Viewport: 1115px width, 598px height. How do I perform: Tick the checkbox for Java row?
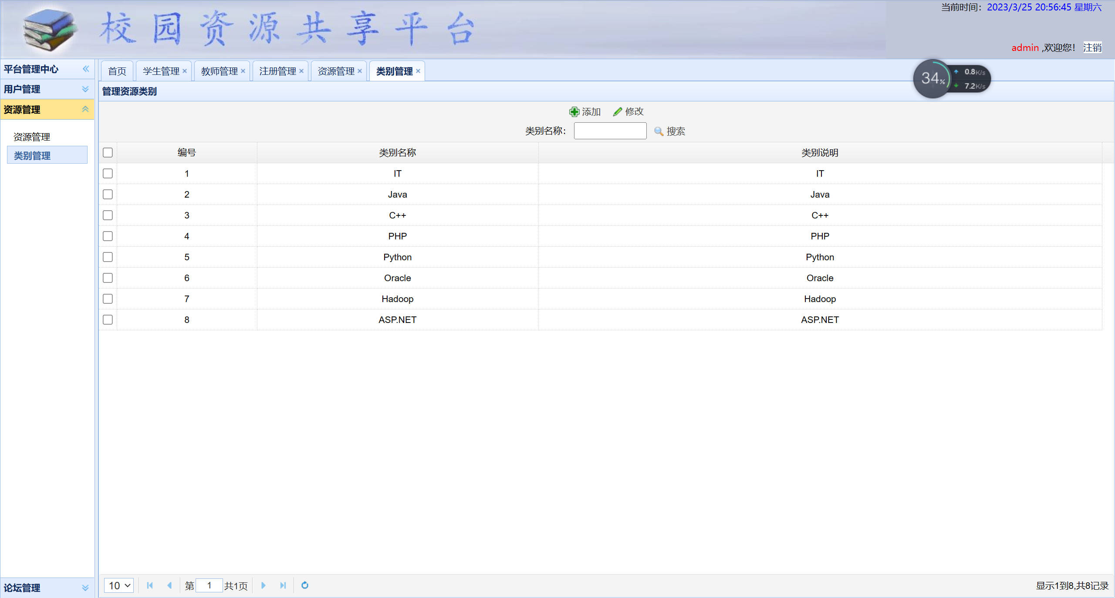click(x=108, y=195)
